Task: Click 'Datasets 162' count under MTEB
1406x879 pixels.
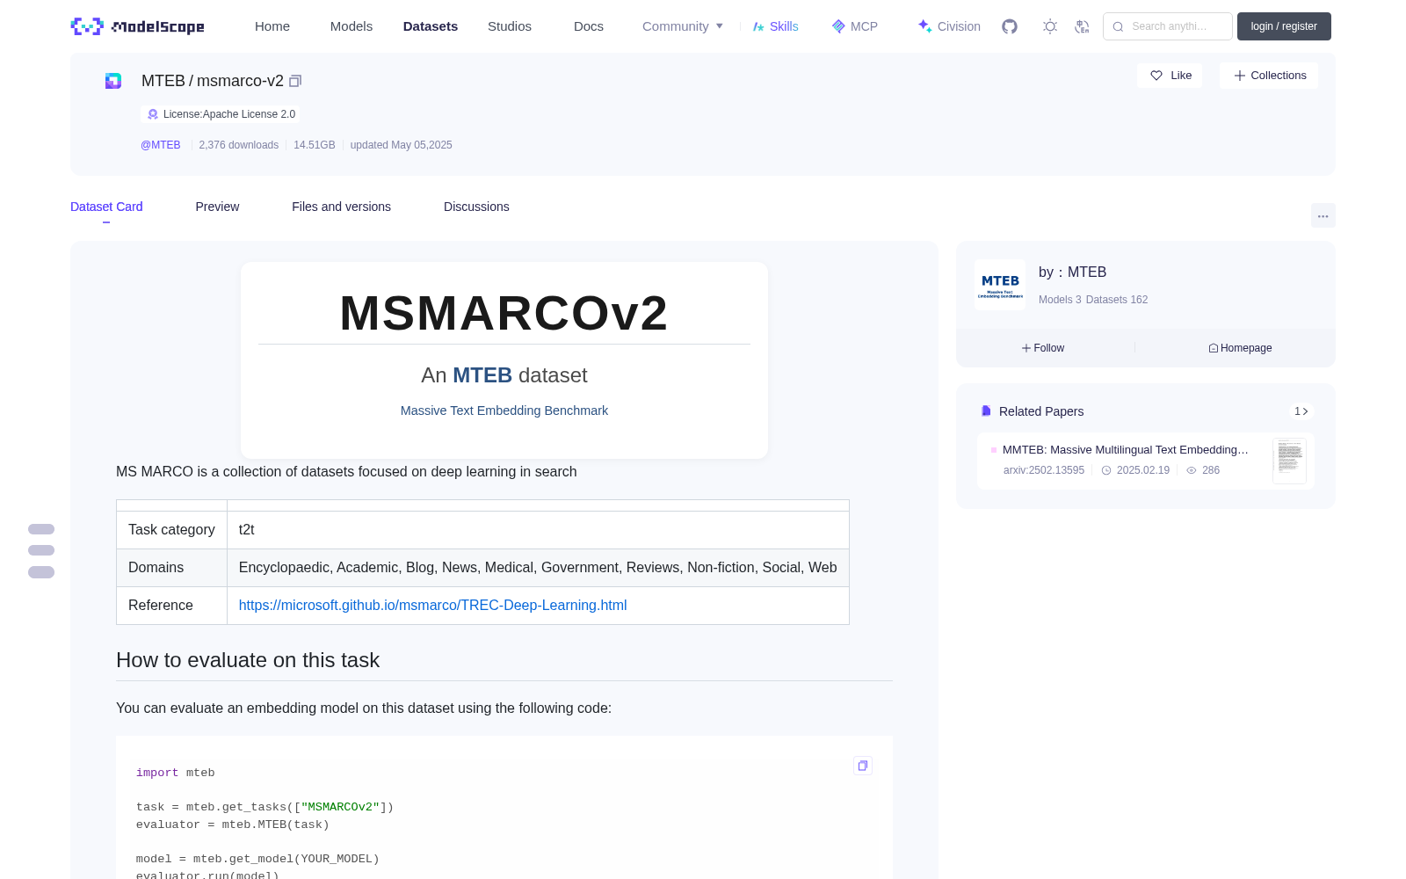Action: click(x=1117, y=300)
